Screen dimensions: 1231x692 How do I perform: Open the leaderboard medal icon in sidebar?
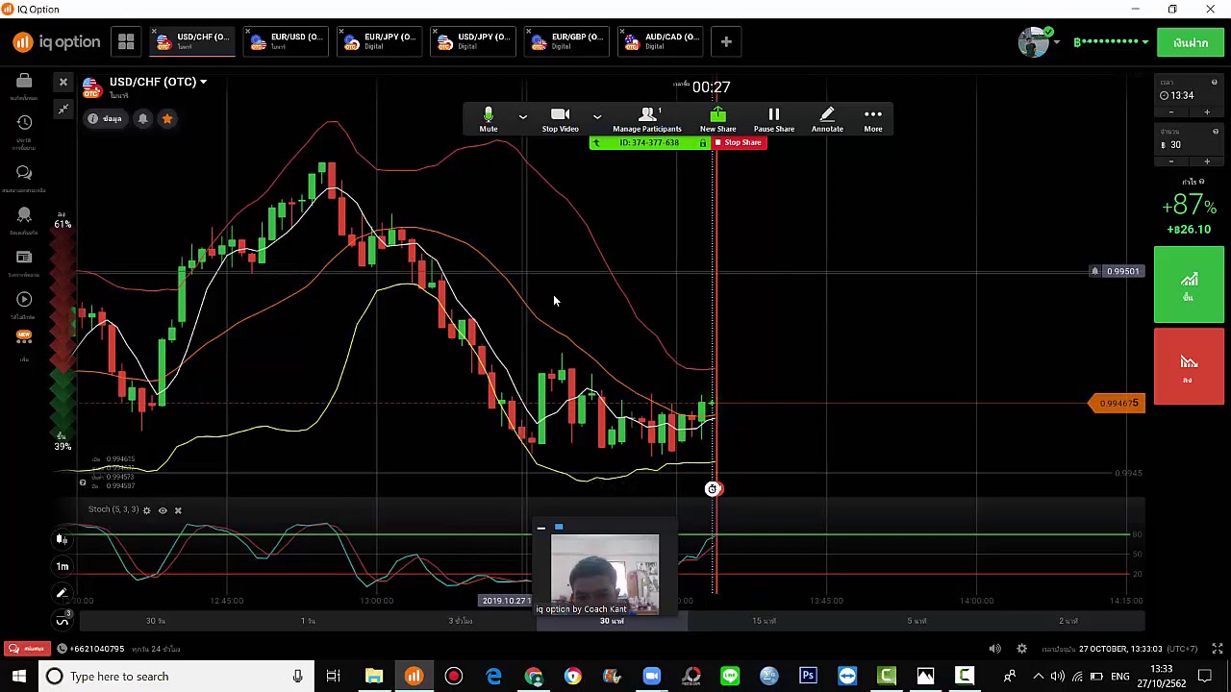tap(24, 214)
